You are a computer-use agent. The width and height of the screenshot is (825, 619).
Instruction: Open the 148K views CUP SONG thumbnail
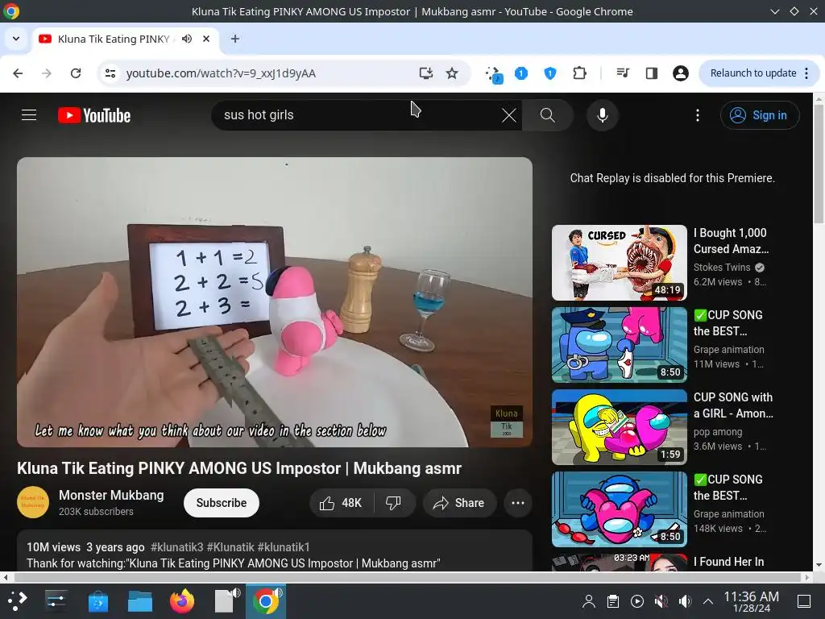click(x=620, y=509)
